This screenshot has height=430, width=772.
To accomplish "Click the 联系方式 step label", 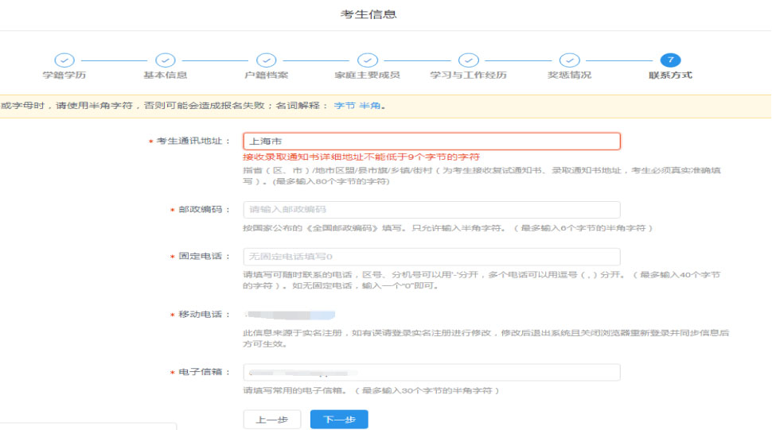I will click(670, 76).
